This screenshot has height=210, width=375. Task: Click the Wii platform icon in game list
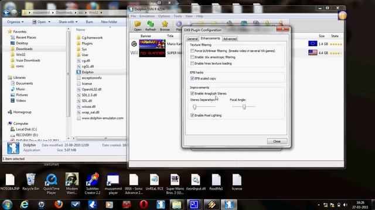tap(134, 52)
